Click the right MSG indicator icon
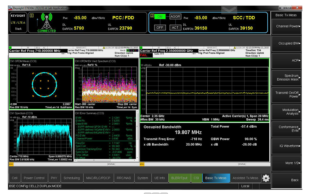The width and height of the screenshot is (309, 194). pyautogui.click(x=142, y=164)
